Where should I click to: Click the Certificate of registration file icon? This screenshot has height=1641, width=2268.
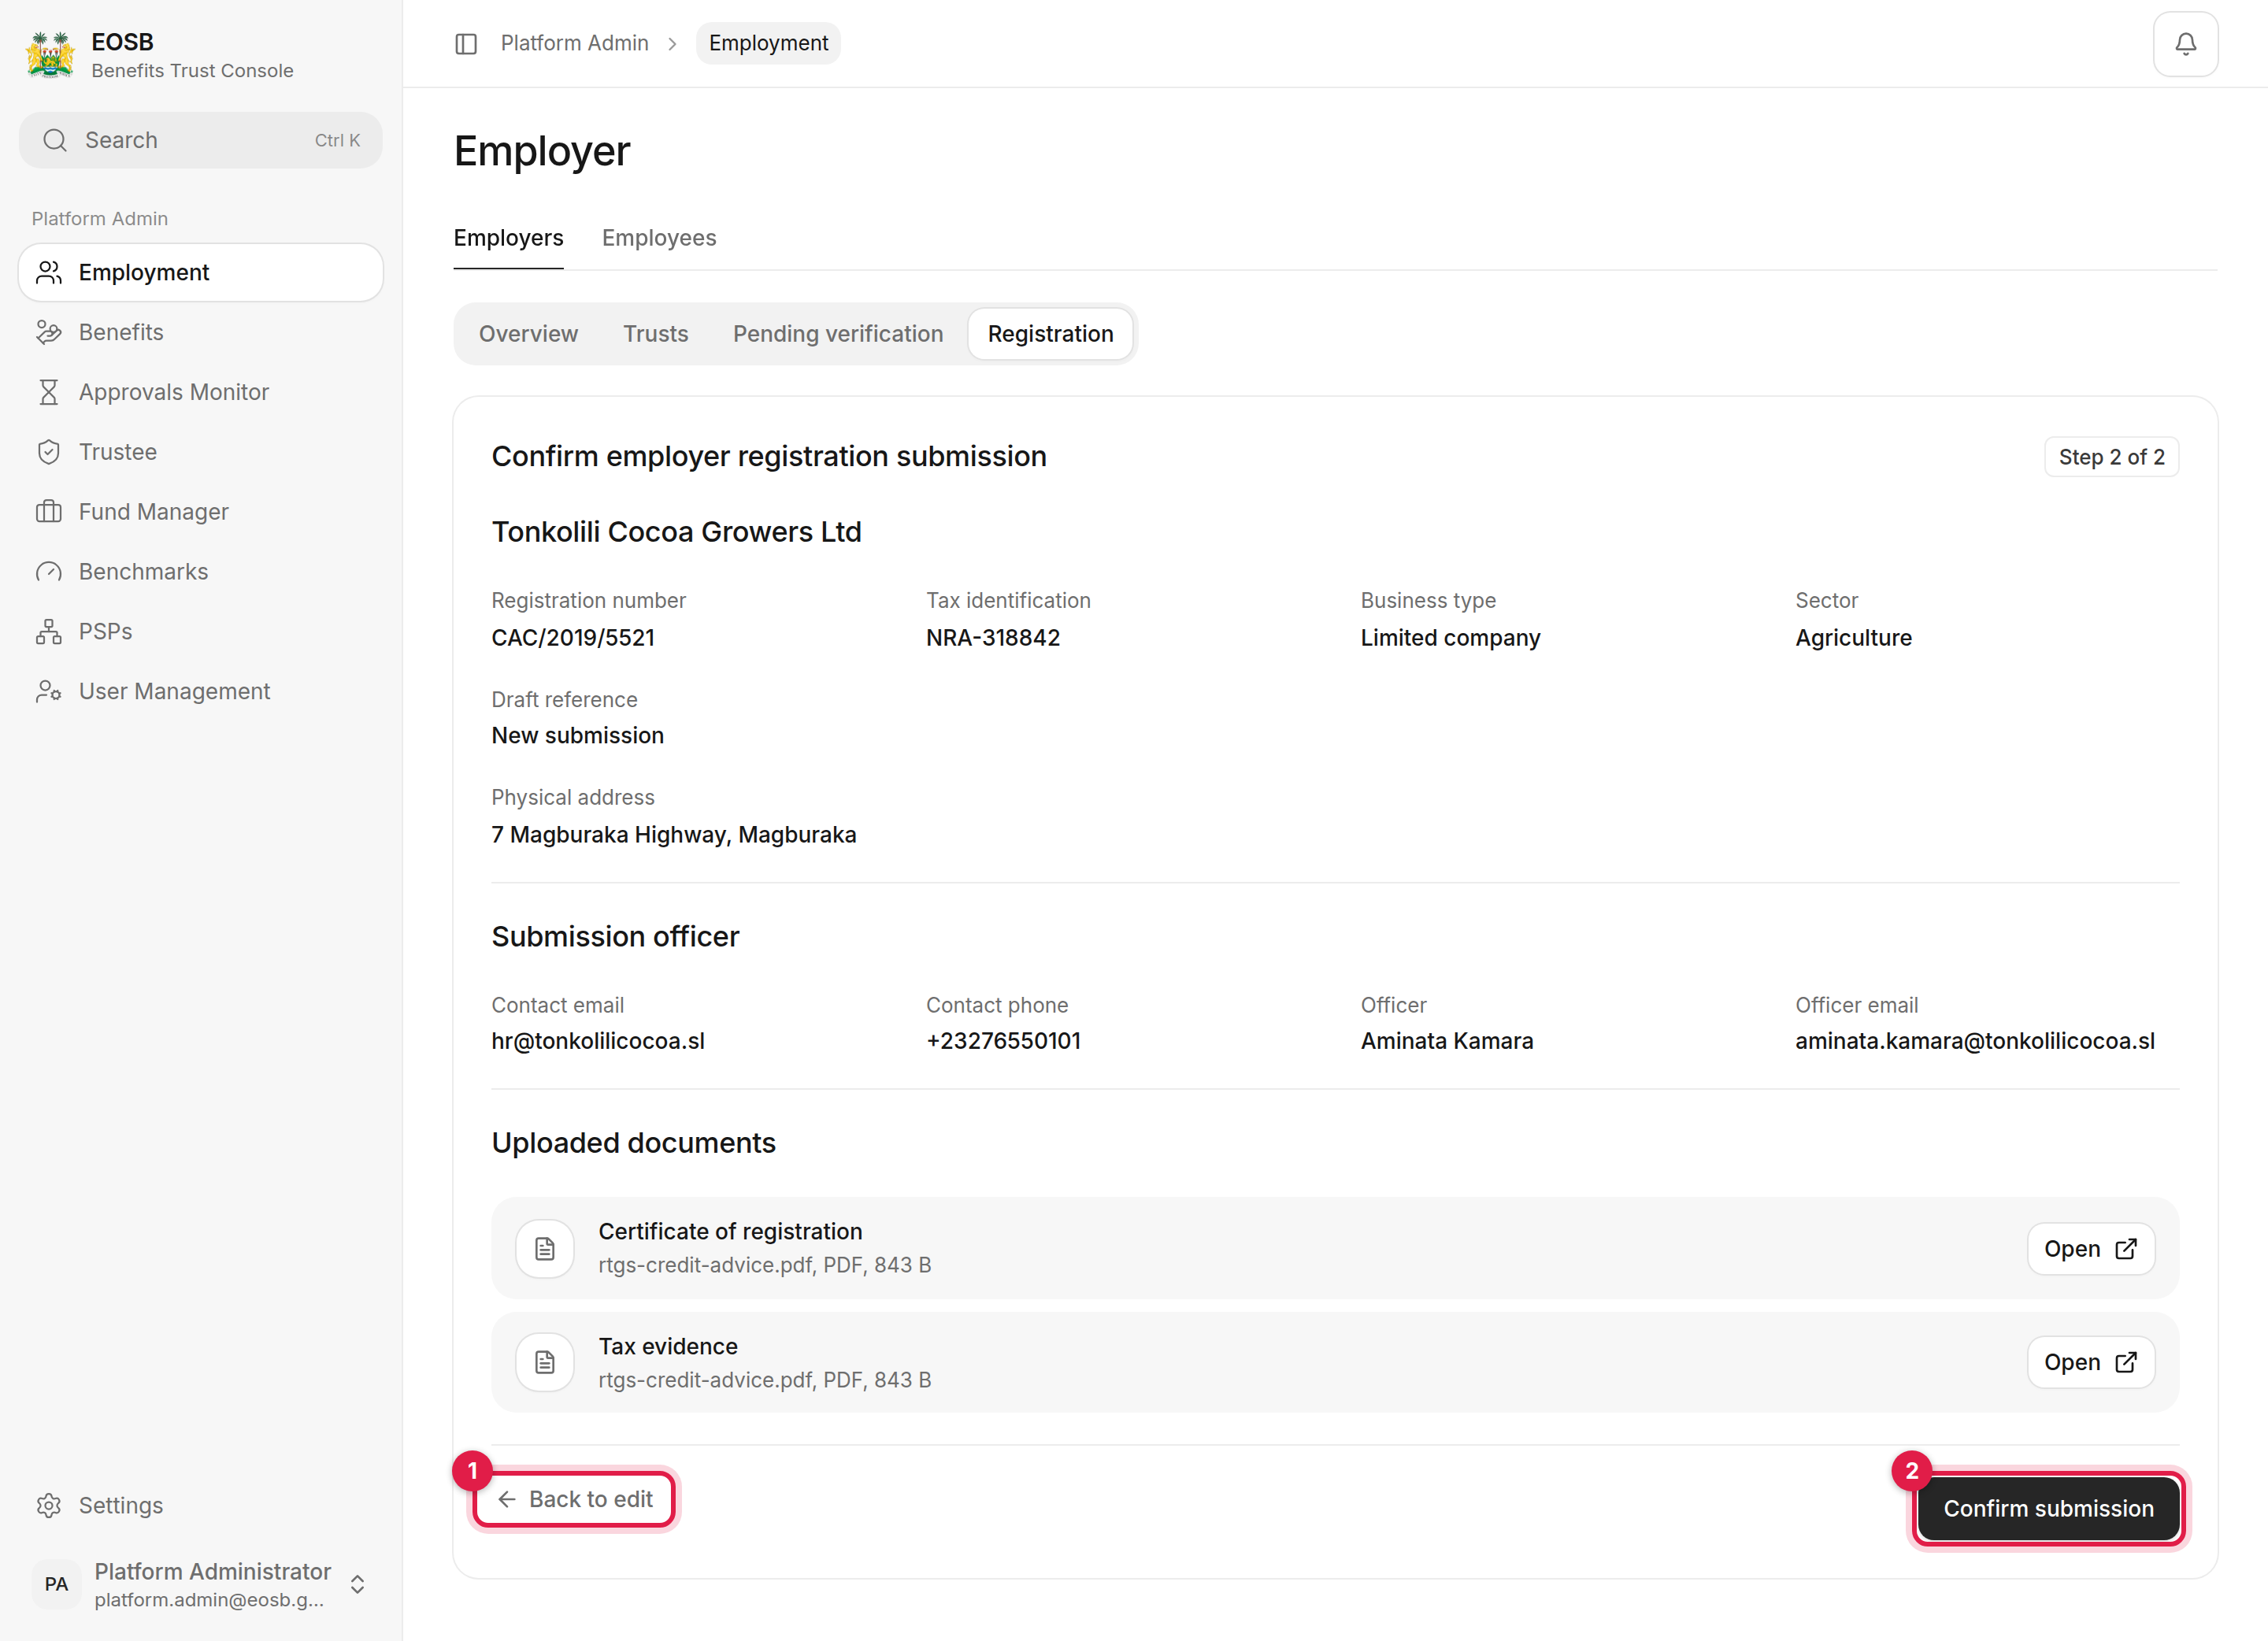[545, 1249]
